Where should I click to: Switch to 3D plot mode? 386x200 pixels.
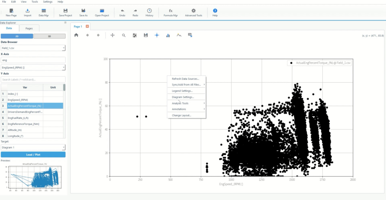[49, 36]
